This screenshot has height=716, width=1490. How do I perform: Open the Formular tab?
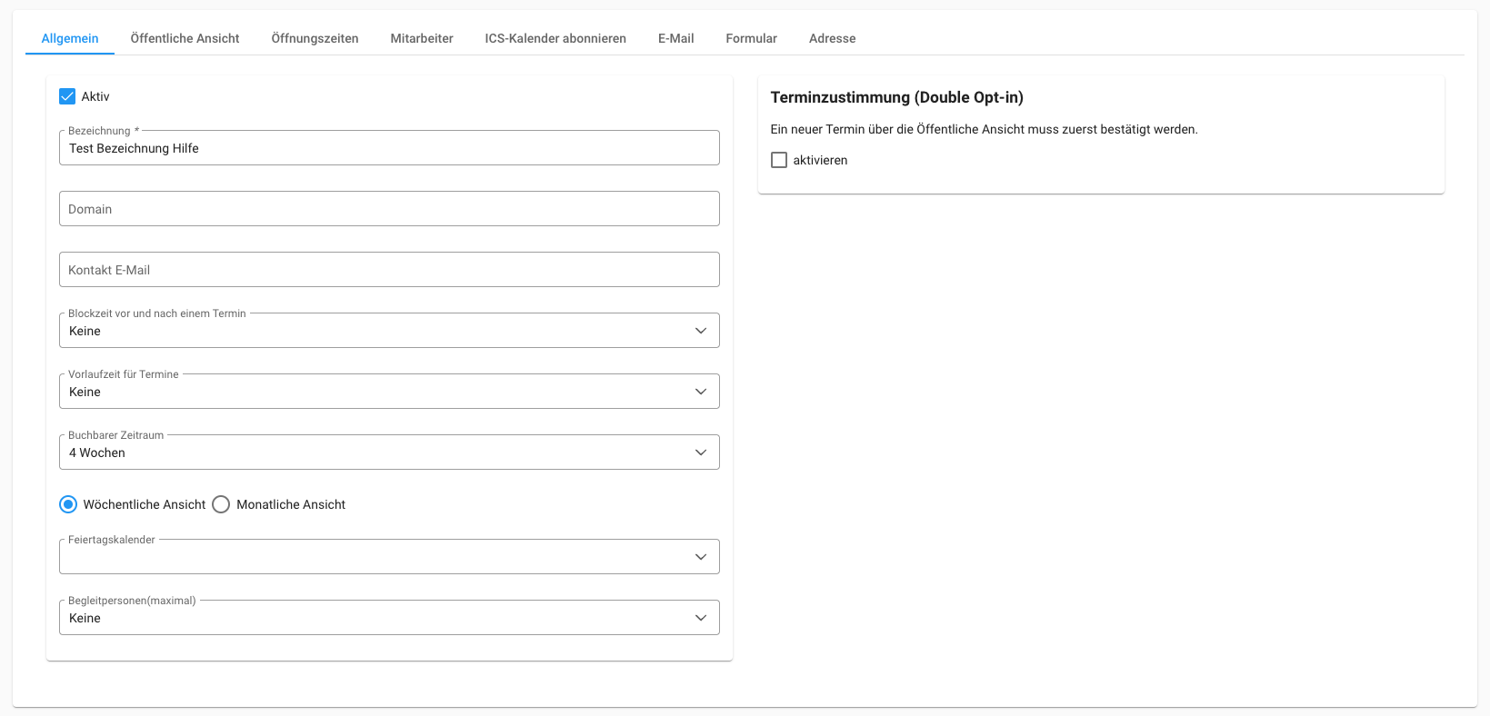pyautogui.click(x=751, y=38)
